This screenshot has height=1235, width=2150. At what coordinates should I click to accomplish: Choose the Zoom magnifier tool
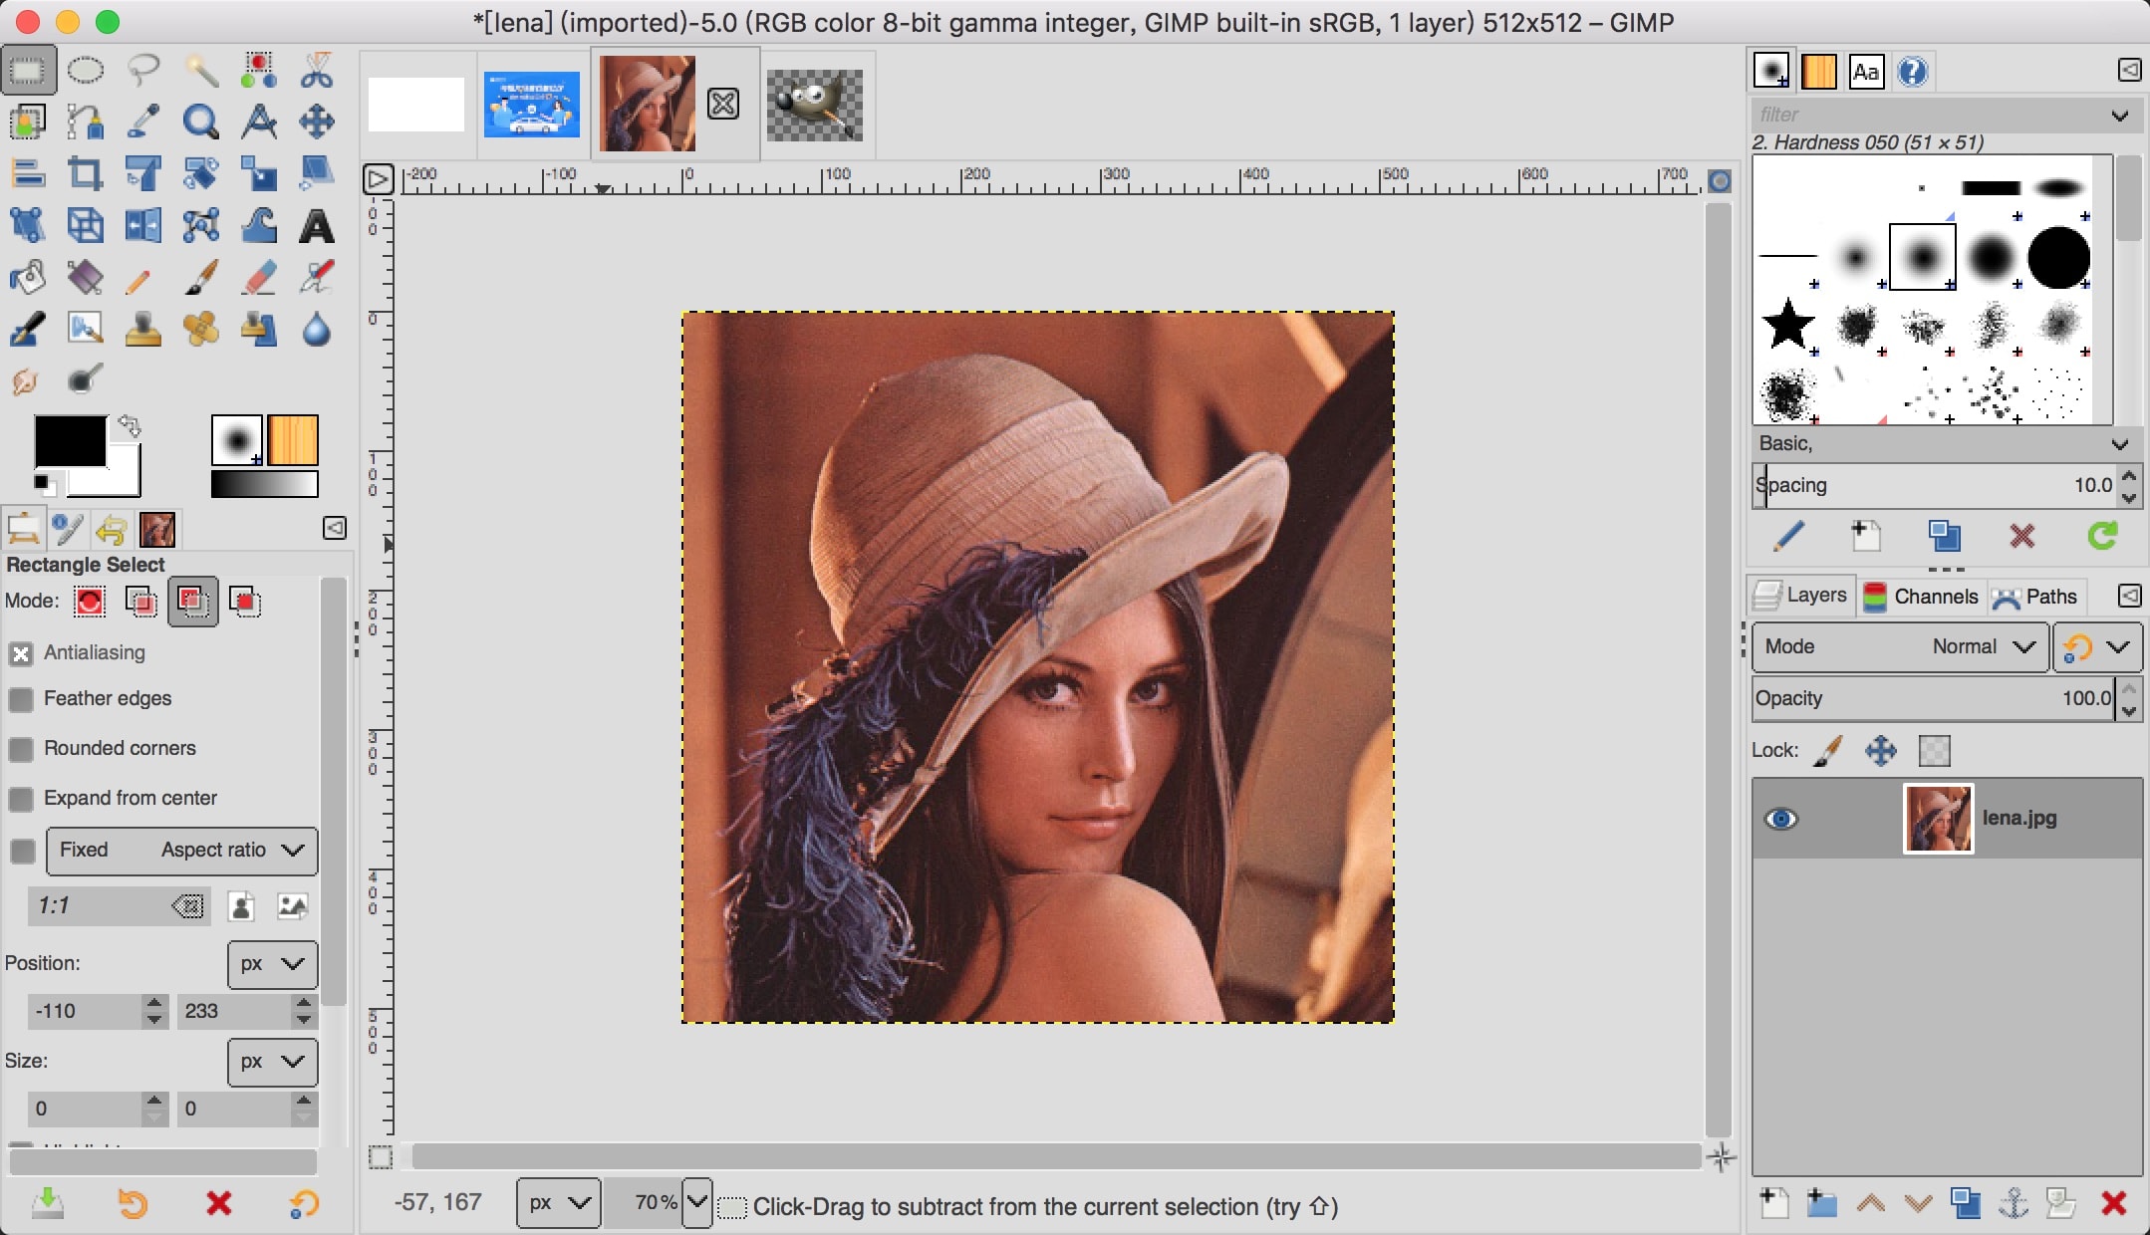tap(200, 123)
